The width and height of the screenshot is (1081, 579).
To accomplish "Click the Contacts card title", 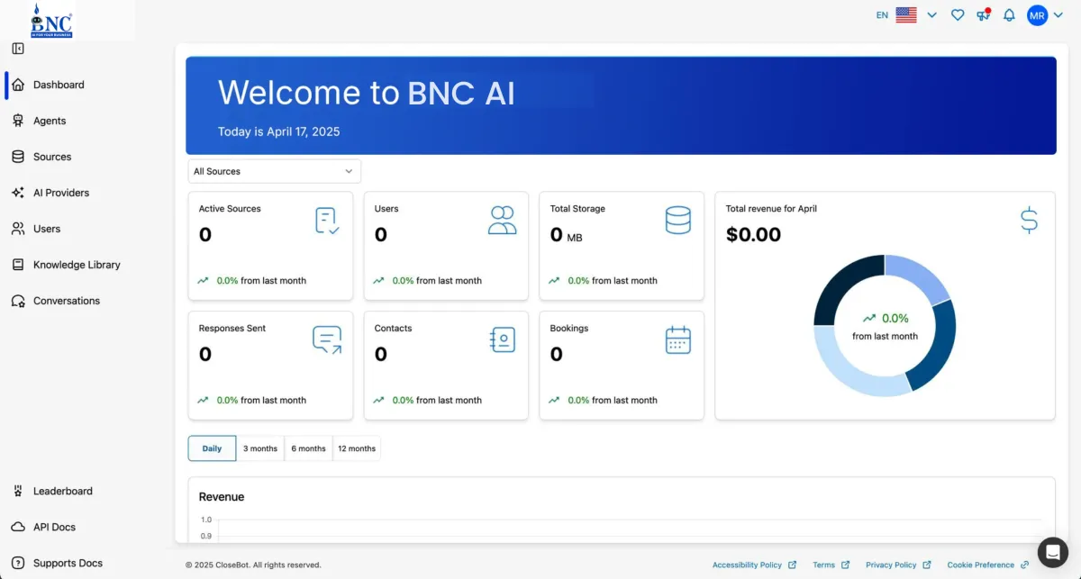I will [x=393, y=329].
